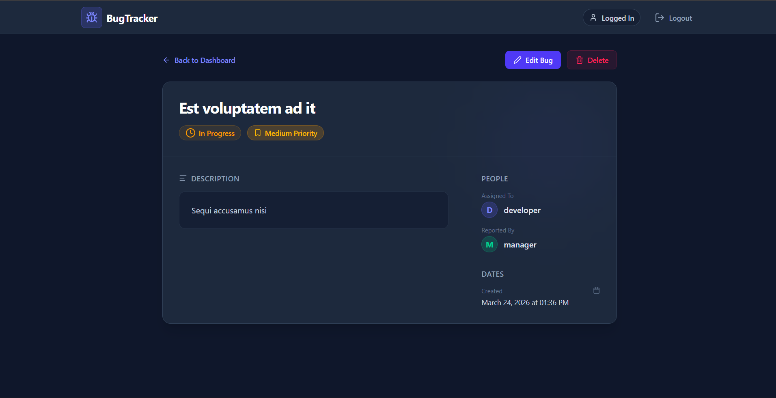Click the logout arrow icon near Logout
Viewport: 776px width, 398px height.
pos(660,17)
